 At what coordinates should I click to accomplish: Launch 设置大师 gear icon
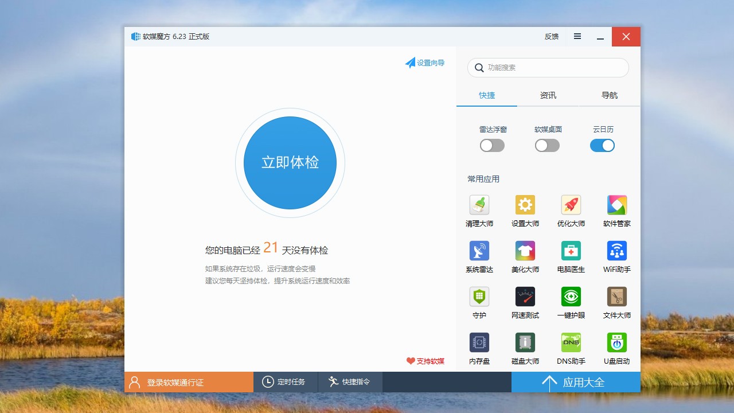[525, 205]
